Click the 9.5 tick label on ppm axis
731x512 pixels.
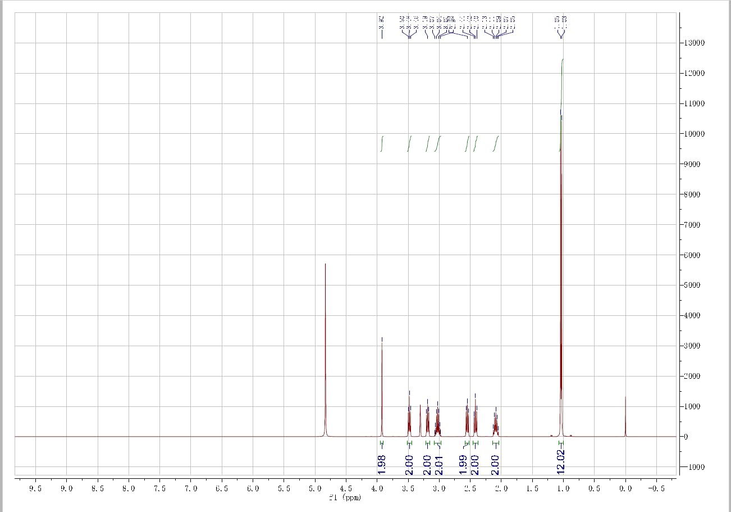point(35,489)
